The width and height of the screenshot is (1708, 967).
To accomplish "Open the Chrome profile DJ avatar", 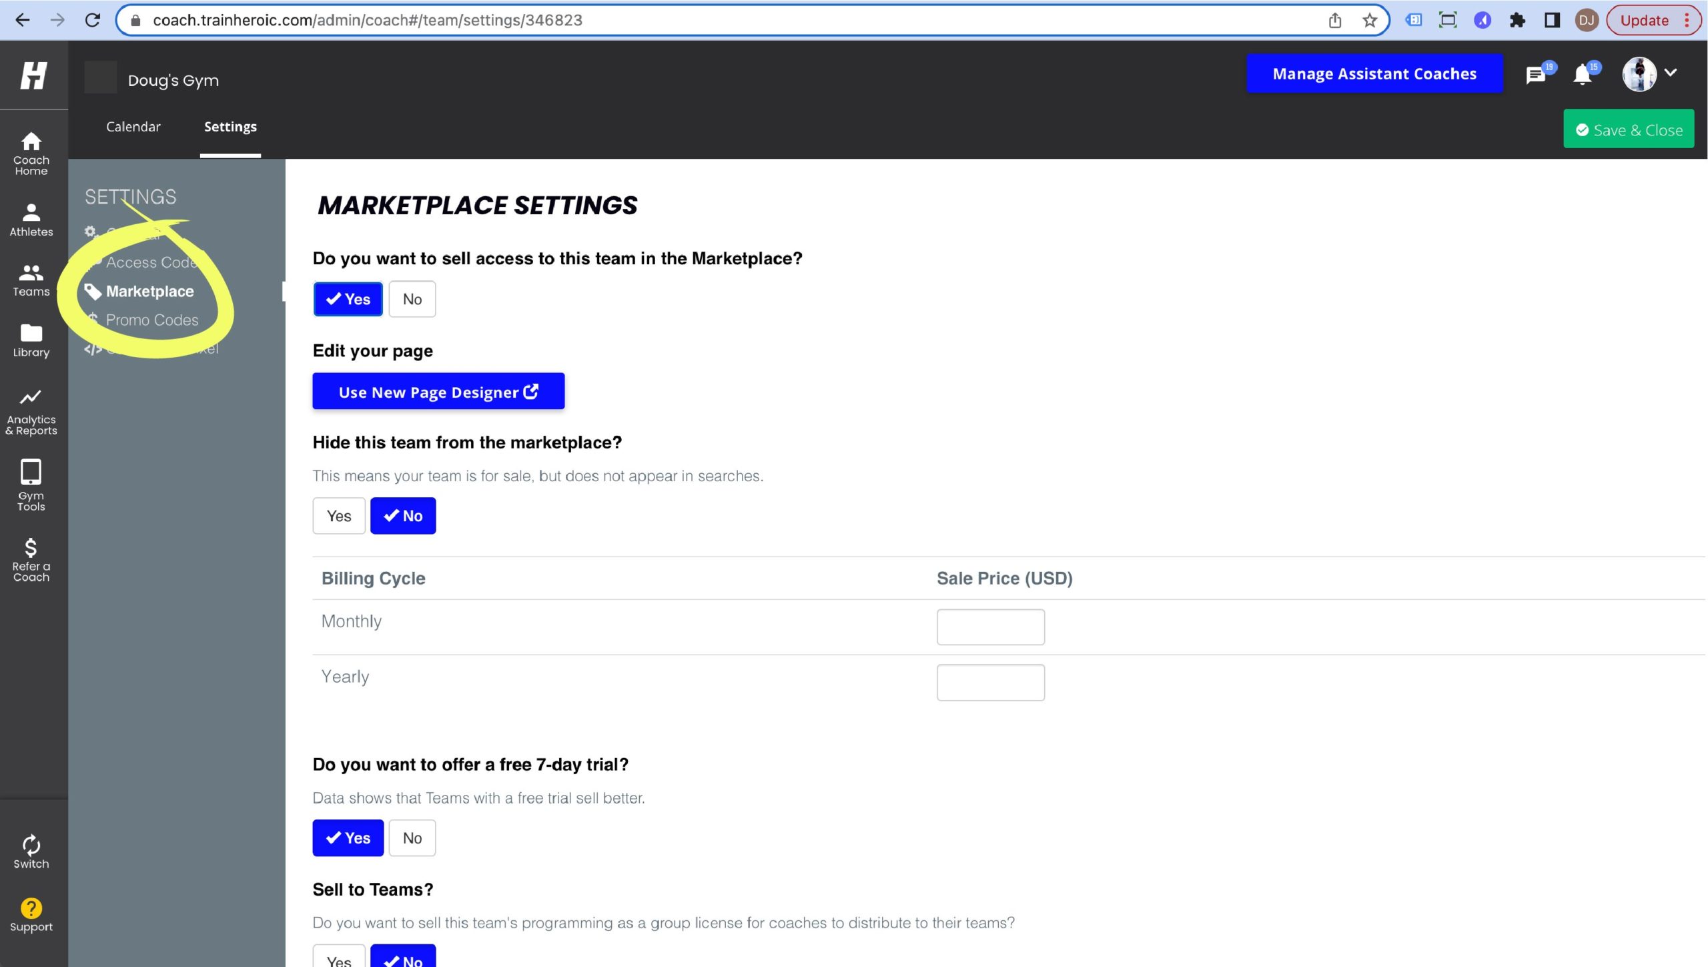I will (1587, 20).
